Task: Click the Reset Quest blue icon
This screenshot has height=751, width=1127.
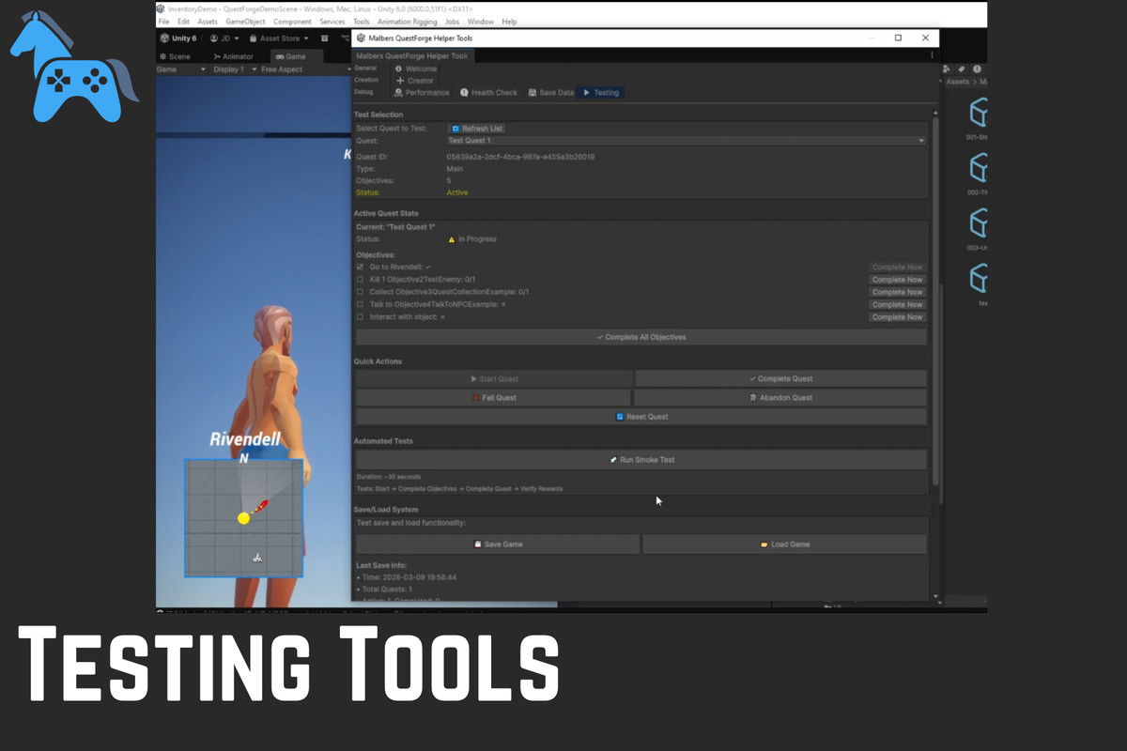Action: 619,417
